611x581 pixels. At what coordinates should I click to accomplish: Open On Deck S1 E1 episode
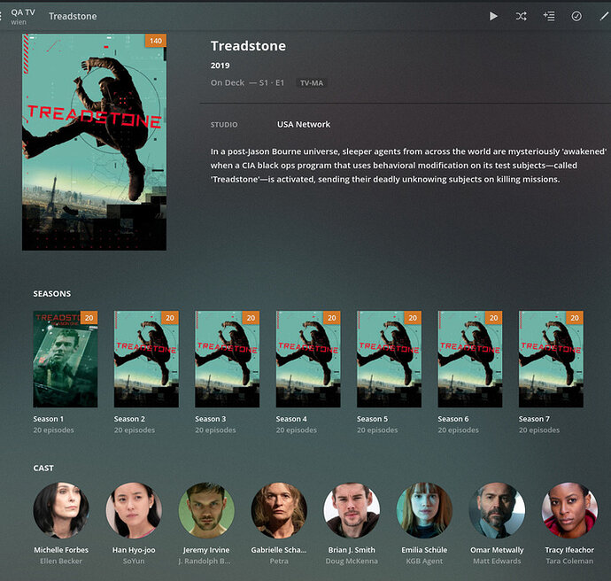247,82
